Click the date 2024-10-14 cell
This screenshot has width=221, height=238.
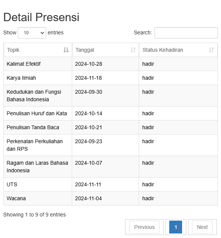click(x=105, y=113)
